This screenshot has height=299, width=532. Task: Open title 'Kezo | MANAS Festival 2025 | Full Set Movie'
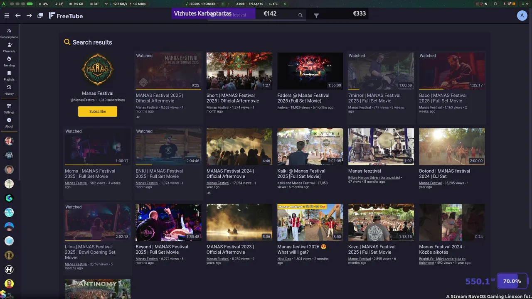click(x=372, y=249)
